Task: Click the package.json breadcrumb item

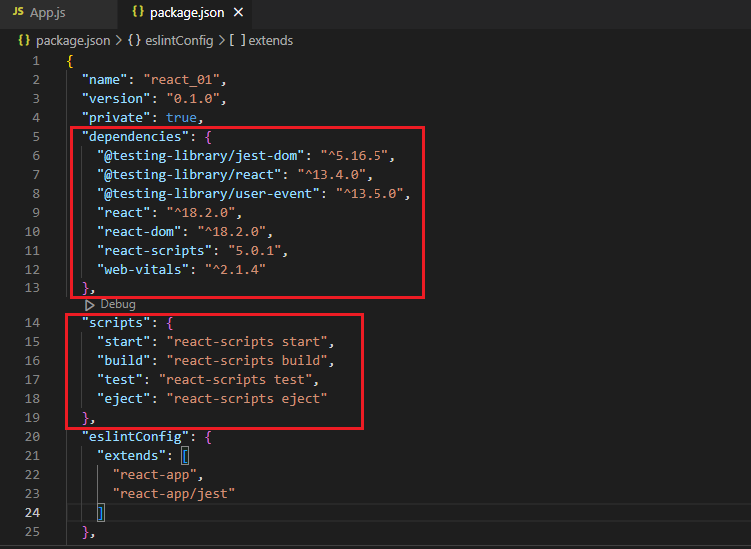Action: (73, 41)
